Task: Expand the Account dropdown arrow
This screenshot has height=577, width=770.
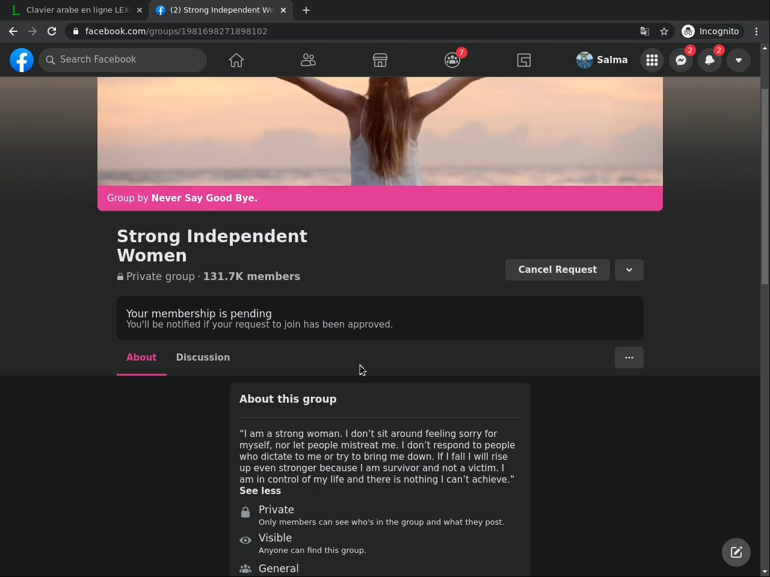Action: [739, 60]
